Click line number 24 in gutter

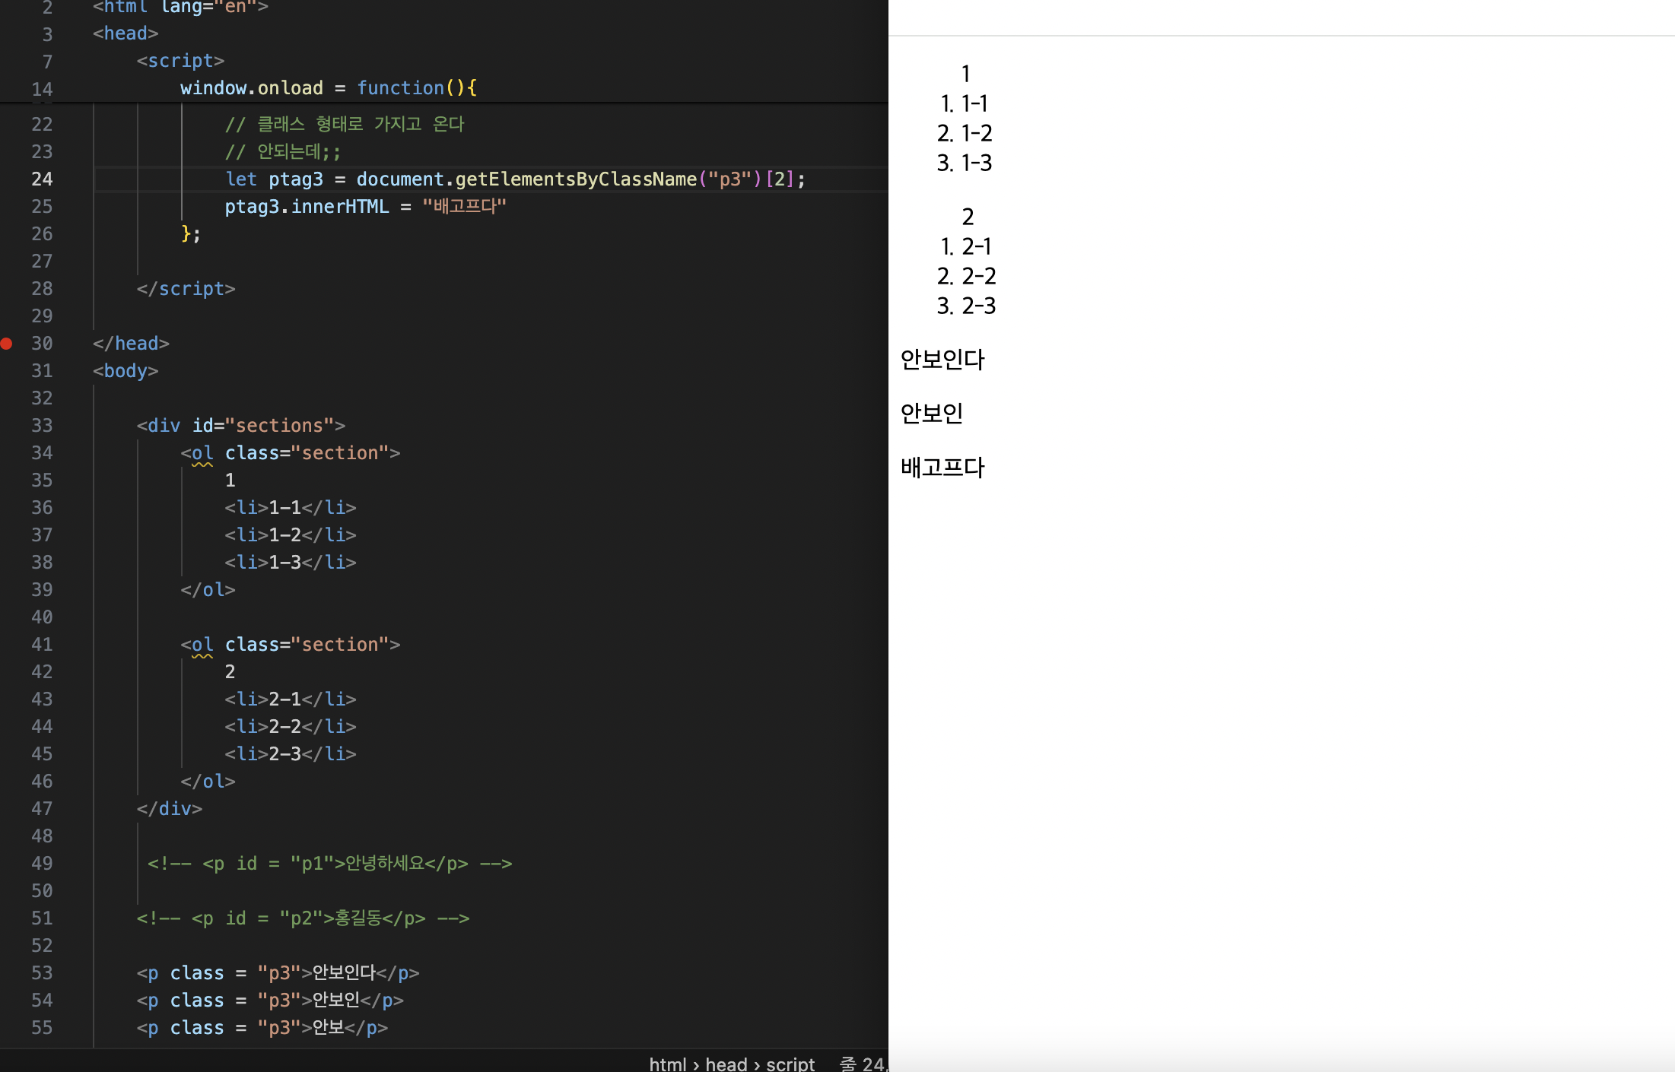(42, 179)
